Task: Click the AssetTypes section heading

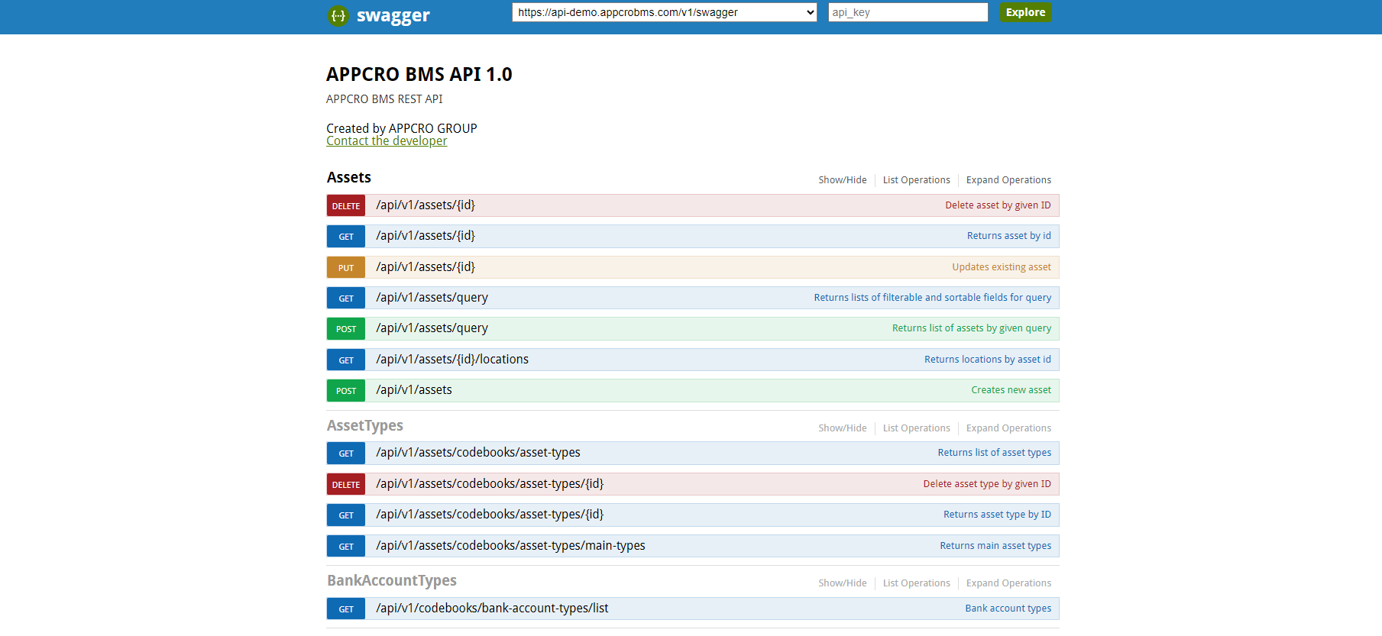Action: (365, 426)
